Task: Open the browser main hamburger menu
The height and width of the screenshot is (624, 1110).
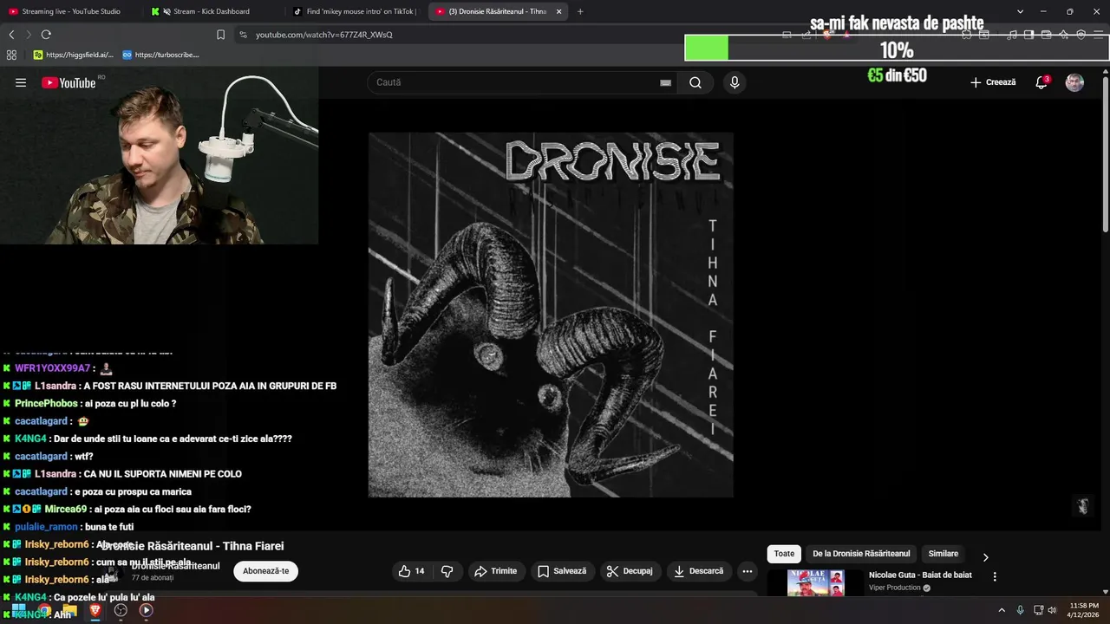Action: 1099,35
